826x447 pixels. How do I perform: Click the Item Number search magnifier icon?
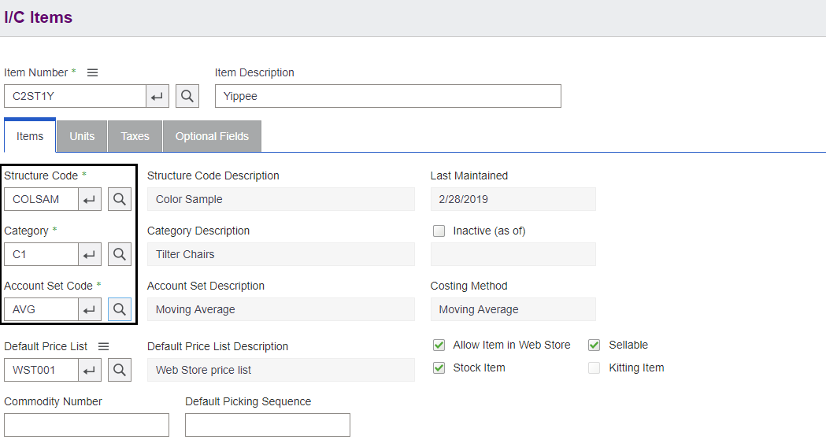187,96
